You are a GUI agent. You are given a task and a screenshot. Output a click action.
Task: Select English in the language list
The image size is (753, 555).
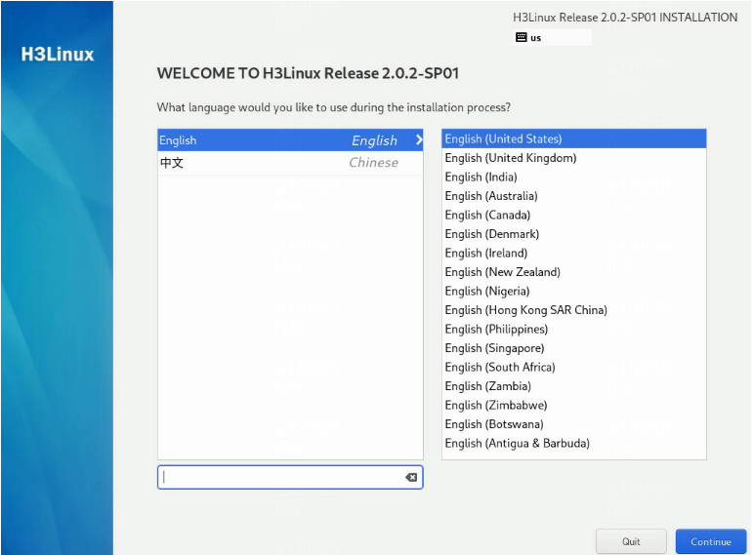(x=290, y=140)
